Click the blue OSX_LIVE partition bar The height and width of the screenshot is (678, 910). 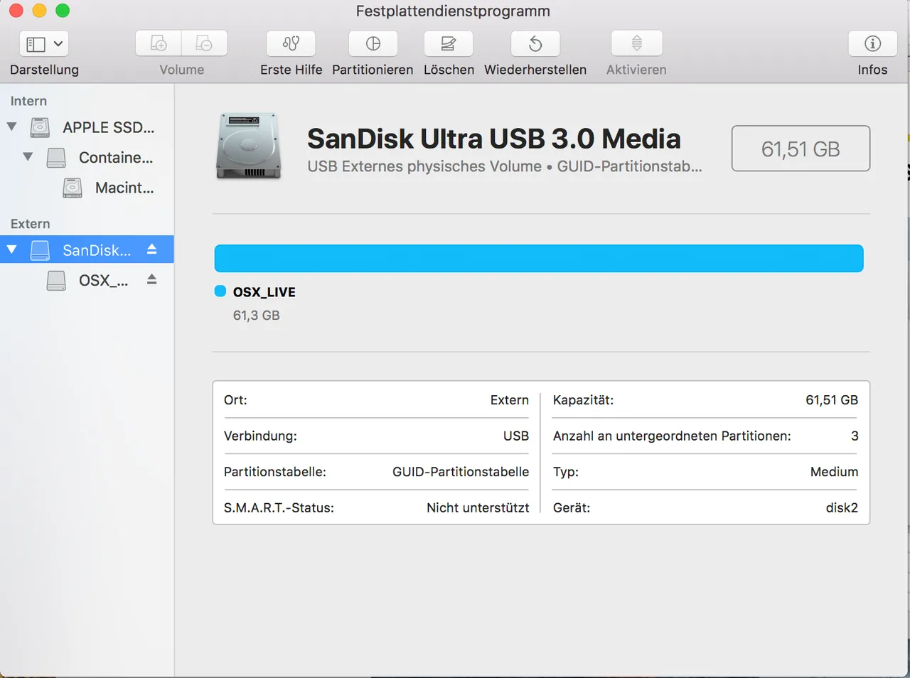pos(539,258)
